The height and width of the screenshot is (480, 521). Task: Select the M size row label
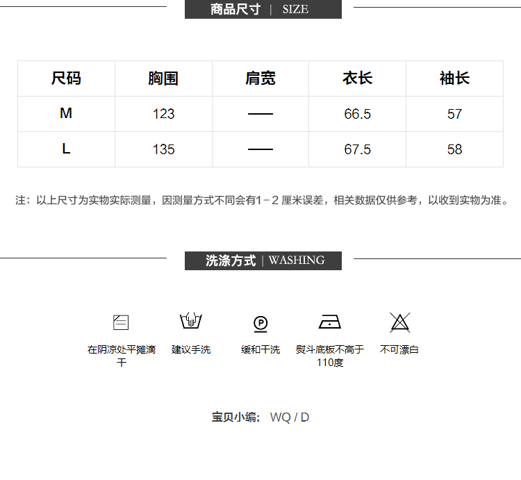click(66, 113)
